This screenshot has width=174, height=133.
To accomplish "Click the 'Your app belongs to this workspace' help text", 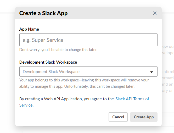I will tap(84, 83).
